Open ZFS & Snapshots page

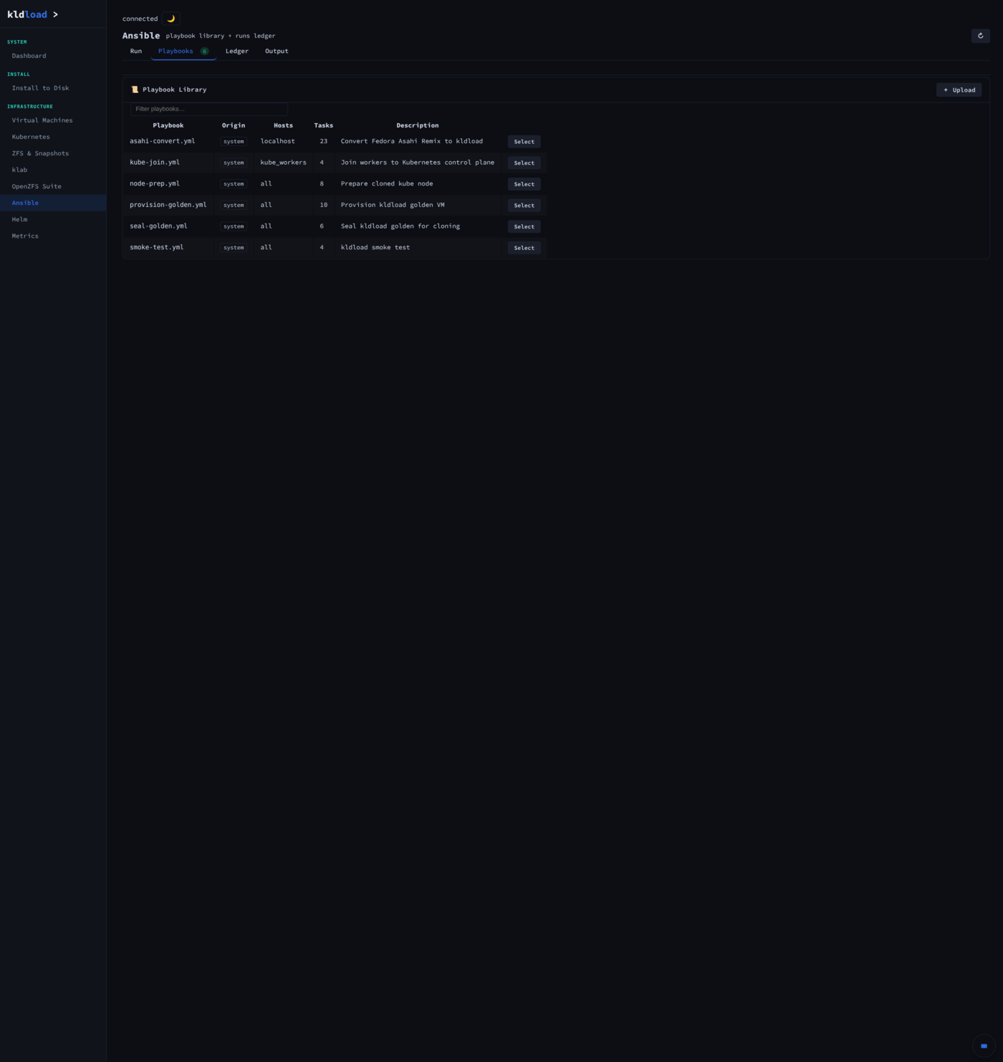coord(53,153)
